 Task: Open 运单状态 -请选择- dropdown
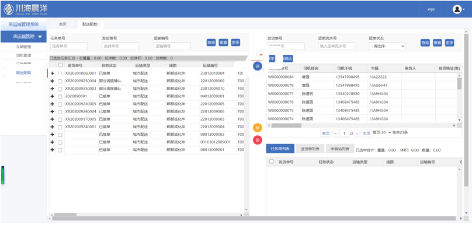[x=387, y=46]
